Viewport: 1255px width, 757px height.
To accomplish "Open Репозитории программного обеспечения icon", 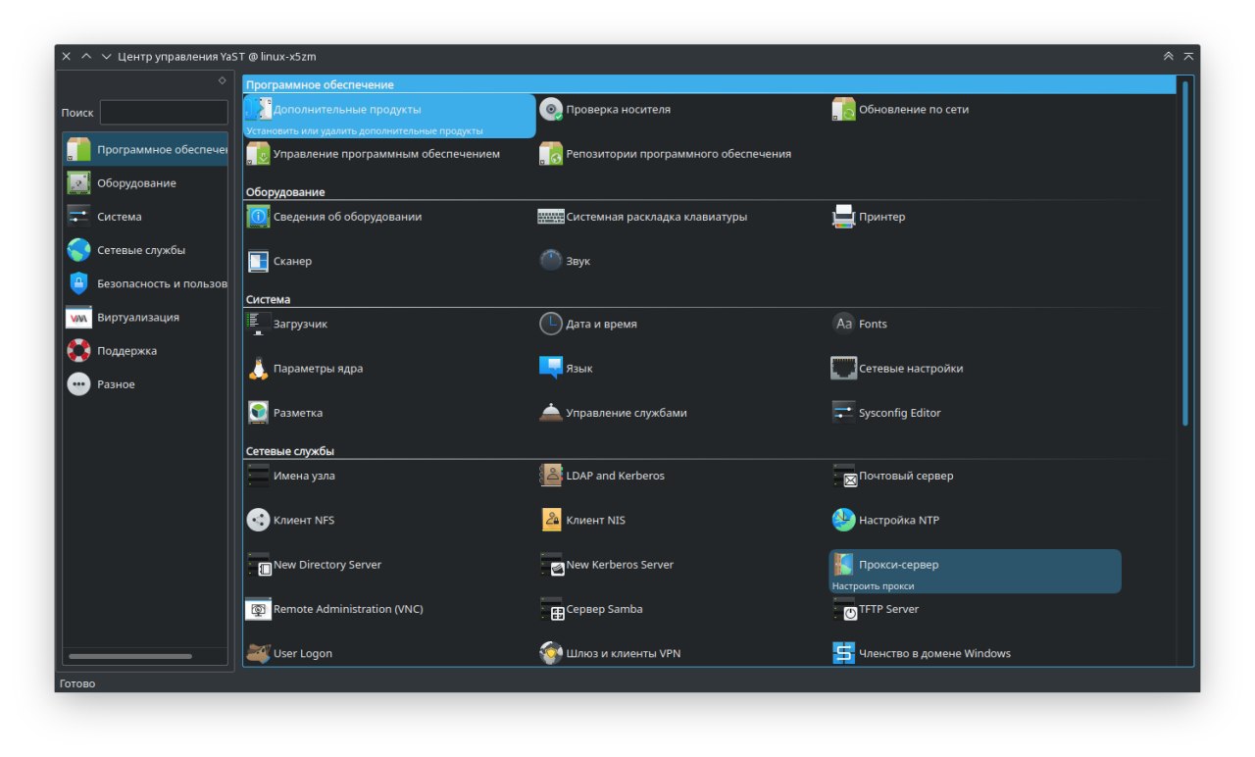I will [x=551, y=154].
